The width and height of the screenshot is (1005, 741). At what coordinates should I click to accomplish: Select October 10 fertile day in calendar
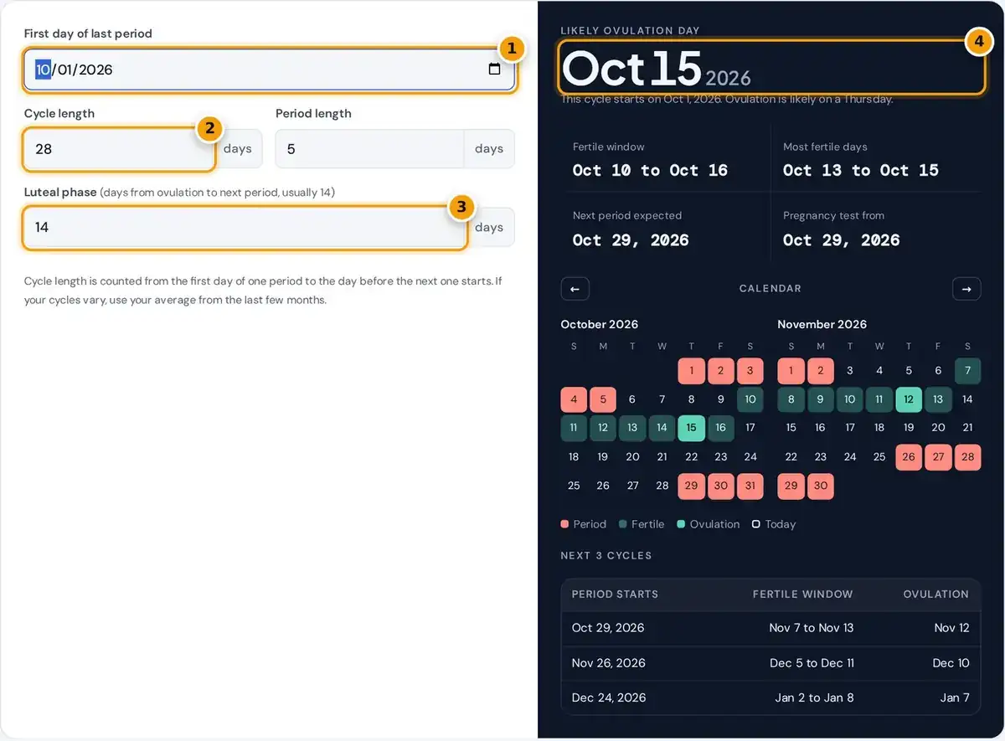coord(750,399)
